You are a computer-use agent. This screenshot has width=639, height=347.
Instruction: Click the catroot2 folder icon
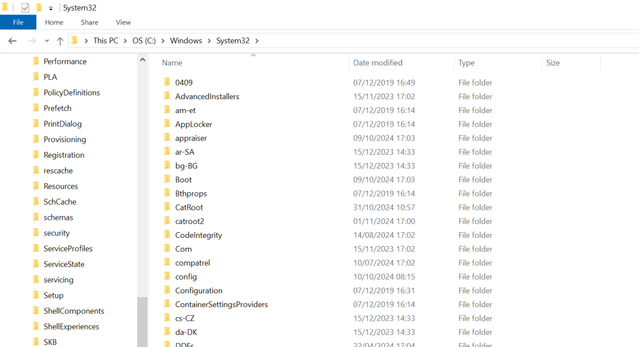(x=167, y=221)
